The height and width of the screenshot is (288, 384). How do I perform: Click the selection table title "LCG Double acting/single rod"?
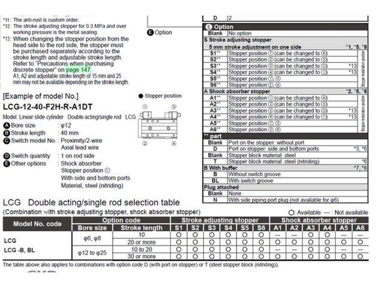point(91,203)
